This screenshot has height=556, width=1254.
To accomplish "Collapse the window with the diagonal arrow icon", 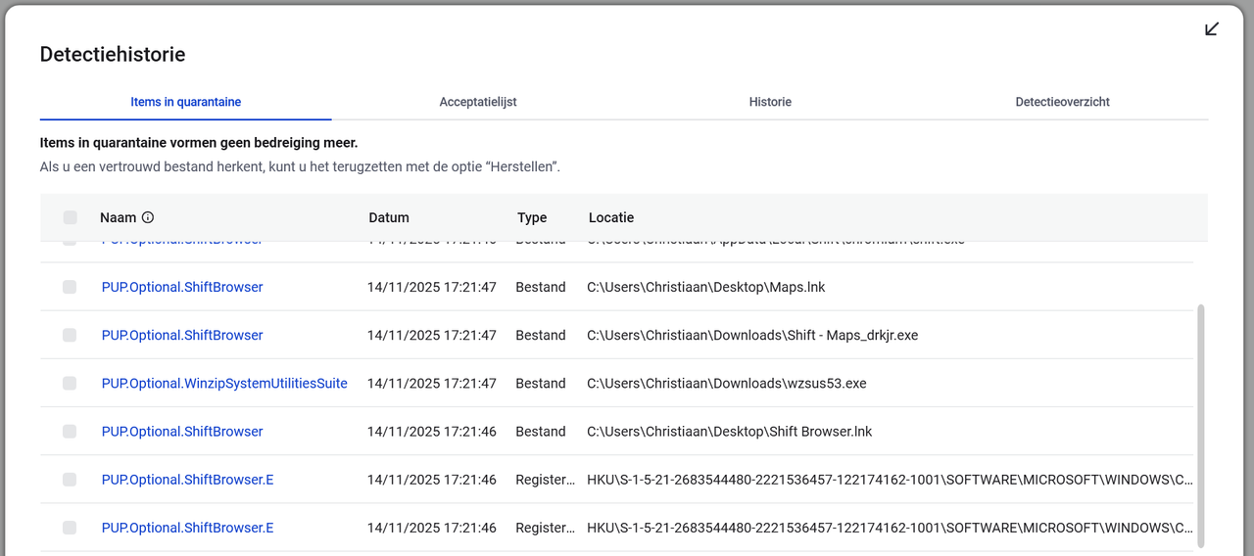I will (1212, 28).
